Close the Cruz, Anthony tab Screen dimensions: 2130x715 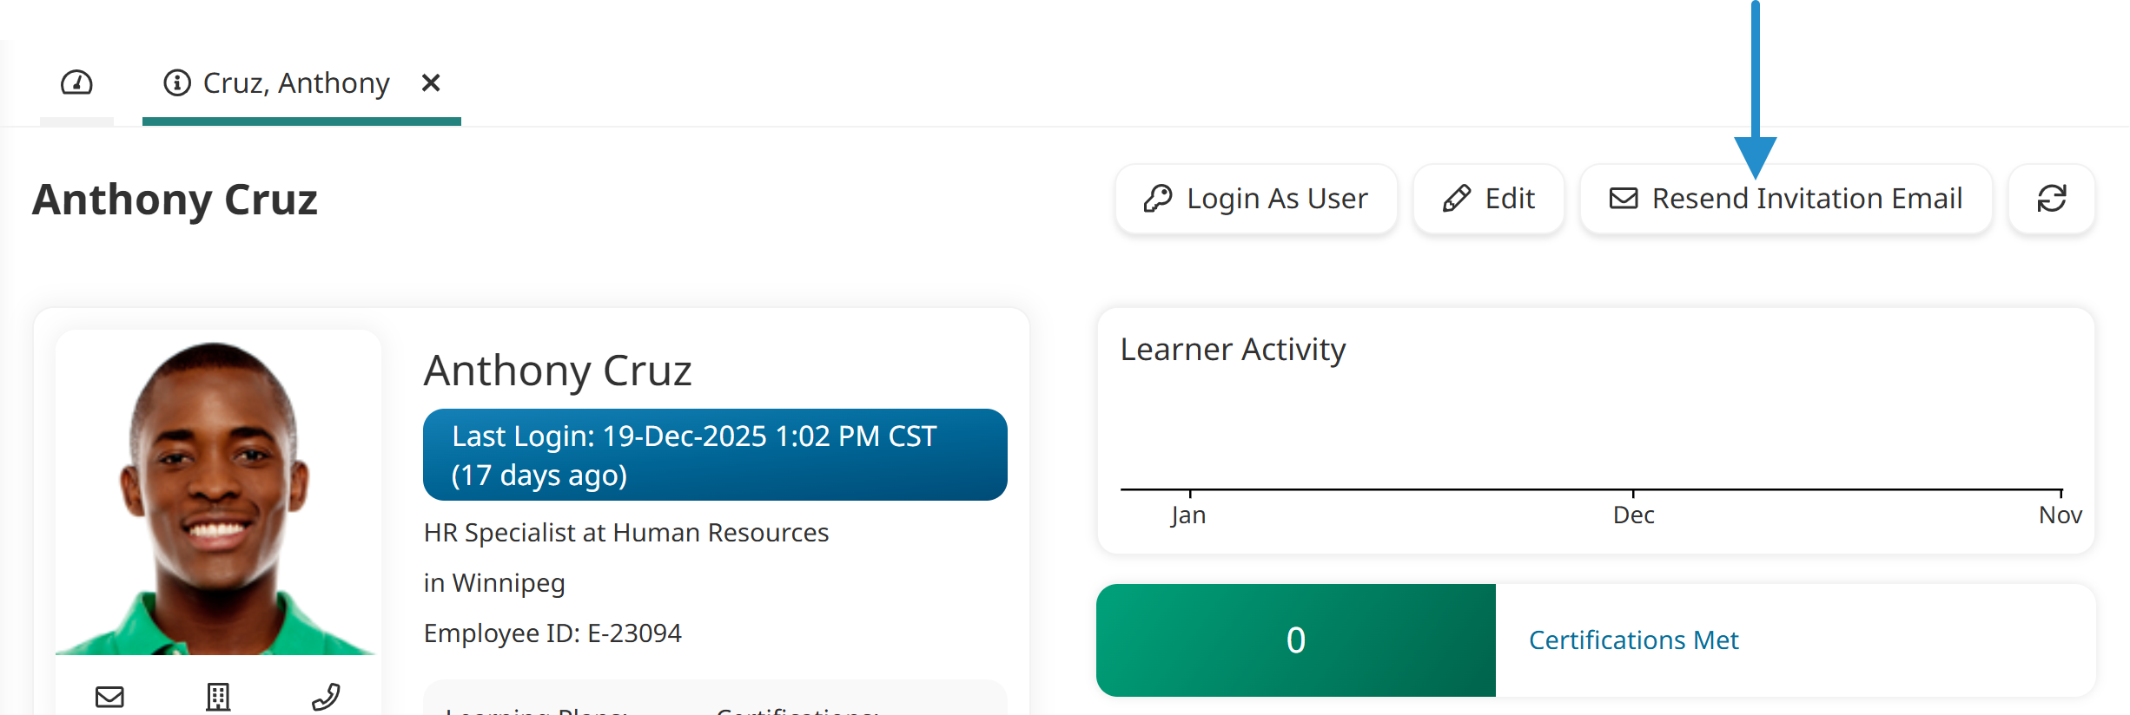[x=432, y=83]
